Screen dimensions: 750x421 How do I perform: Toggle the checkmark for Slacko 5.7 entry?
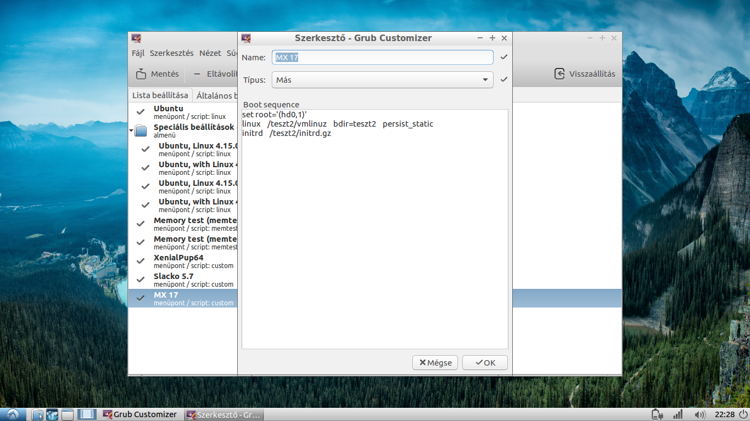tap(141, 280)
